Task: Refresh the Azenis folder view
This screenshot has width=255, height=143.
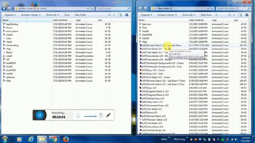Action: 92,8
